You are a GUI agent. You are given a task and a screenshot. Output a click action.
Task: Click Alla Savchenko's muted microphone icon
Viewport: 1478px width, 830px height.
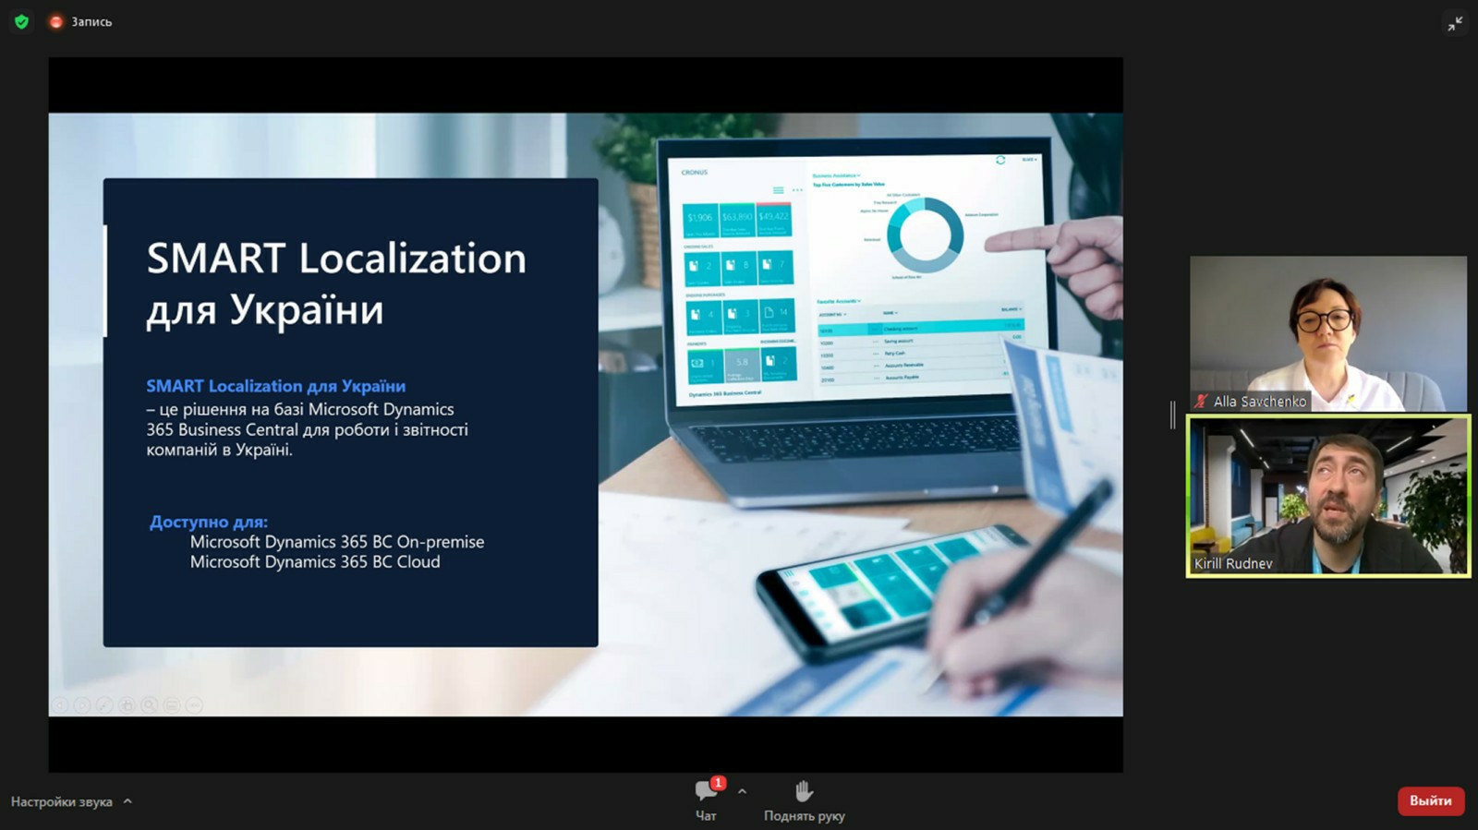(x=1201, y=402)
